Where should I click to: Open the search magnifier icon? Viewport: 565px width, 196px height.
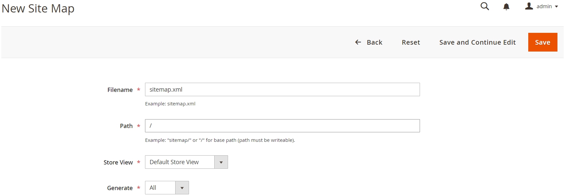(485, 6)
